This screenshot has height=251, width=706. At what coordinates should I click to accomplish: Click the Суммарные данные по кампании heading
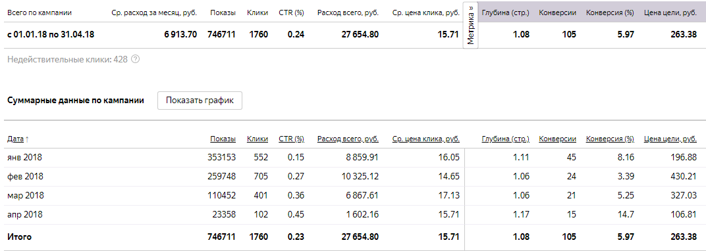(x=76, y=101)
